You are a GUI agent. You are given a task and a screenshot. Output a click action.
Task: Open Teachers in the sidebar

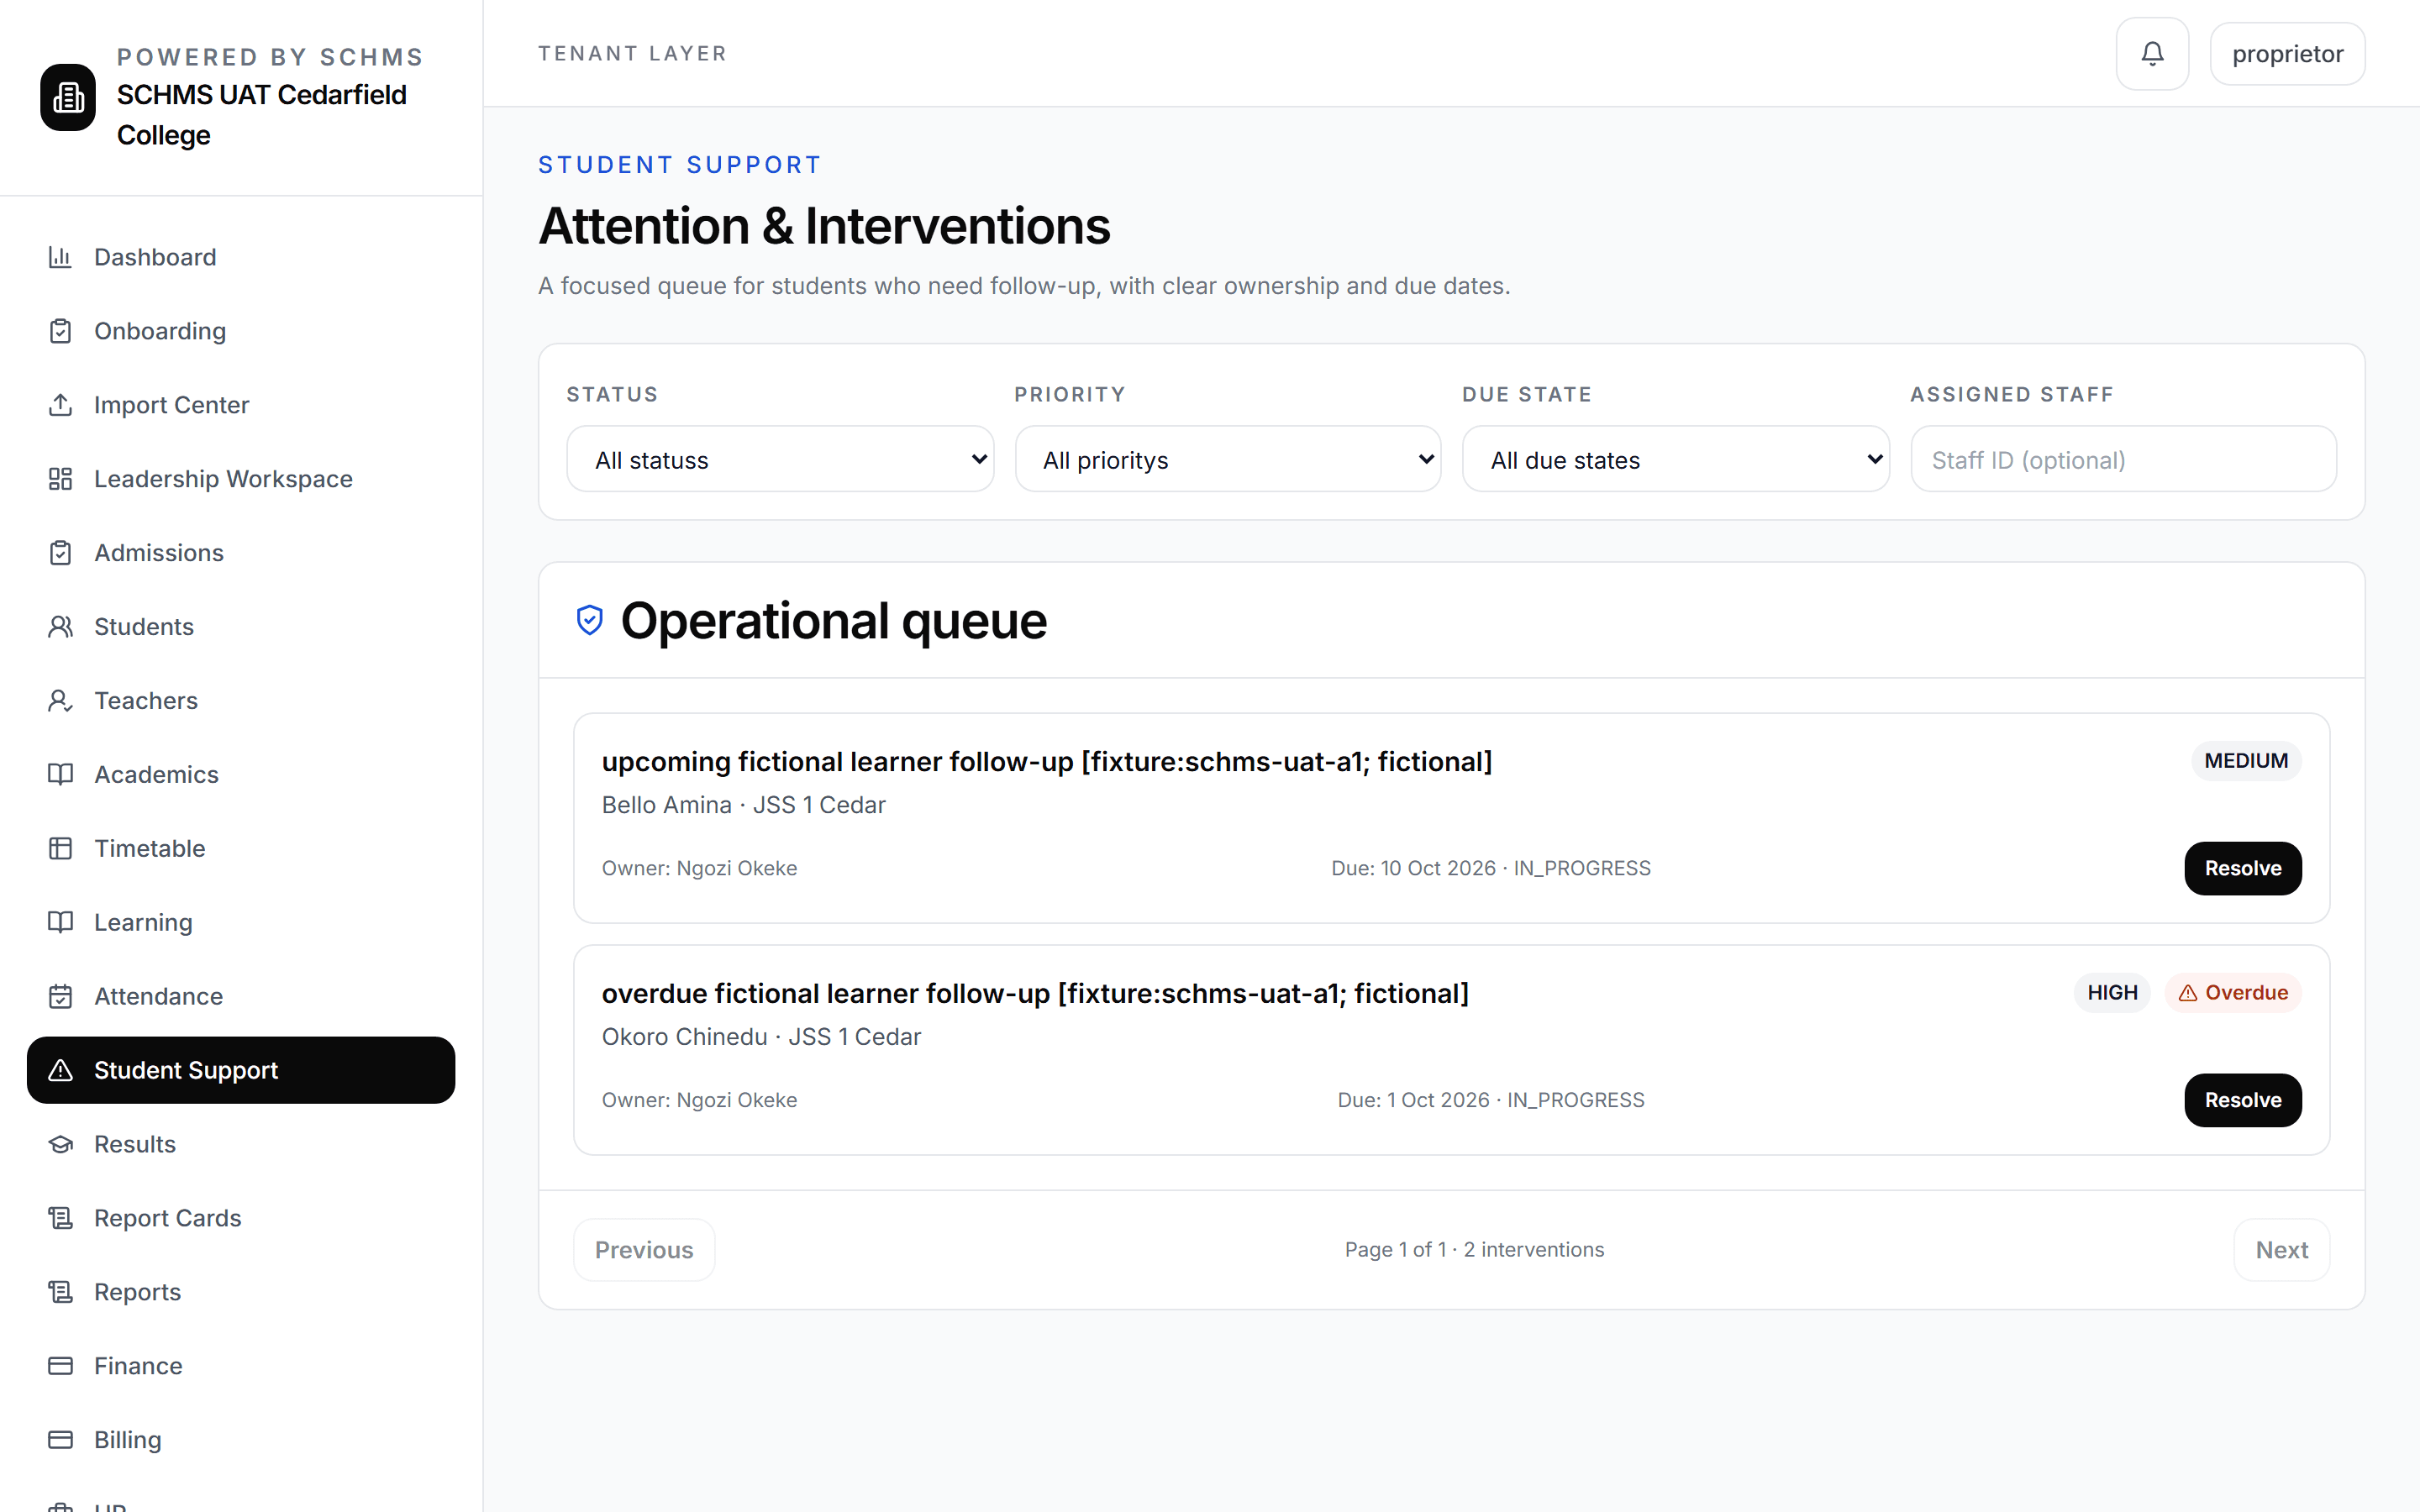coord(241,701)
